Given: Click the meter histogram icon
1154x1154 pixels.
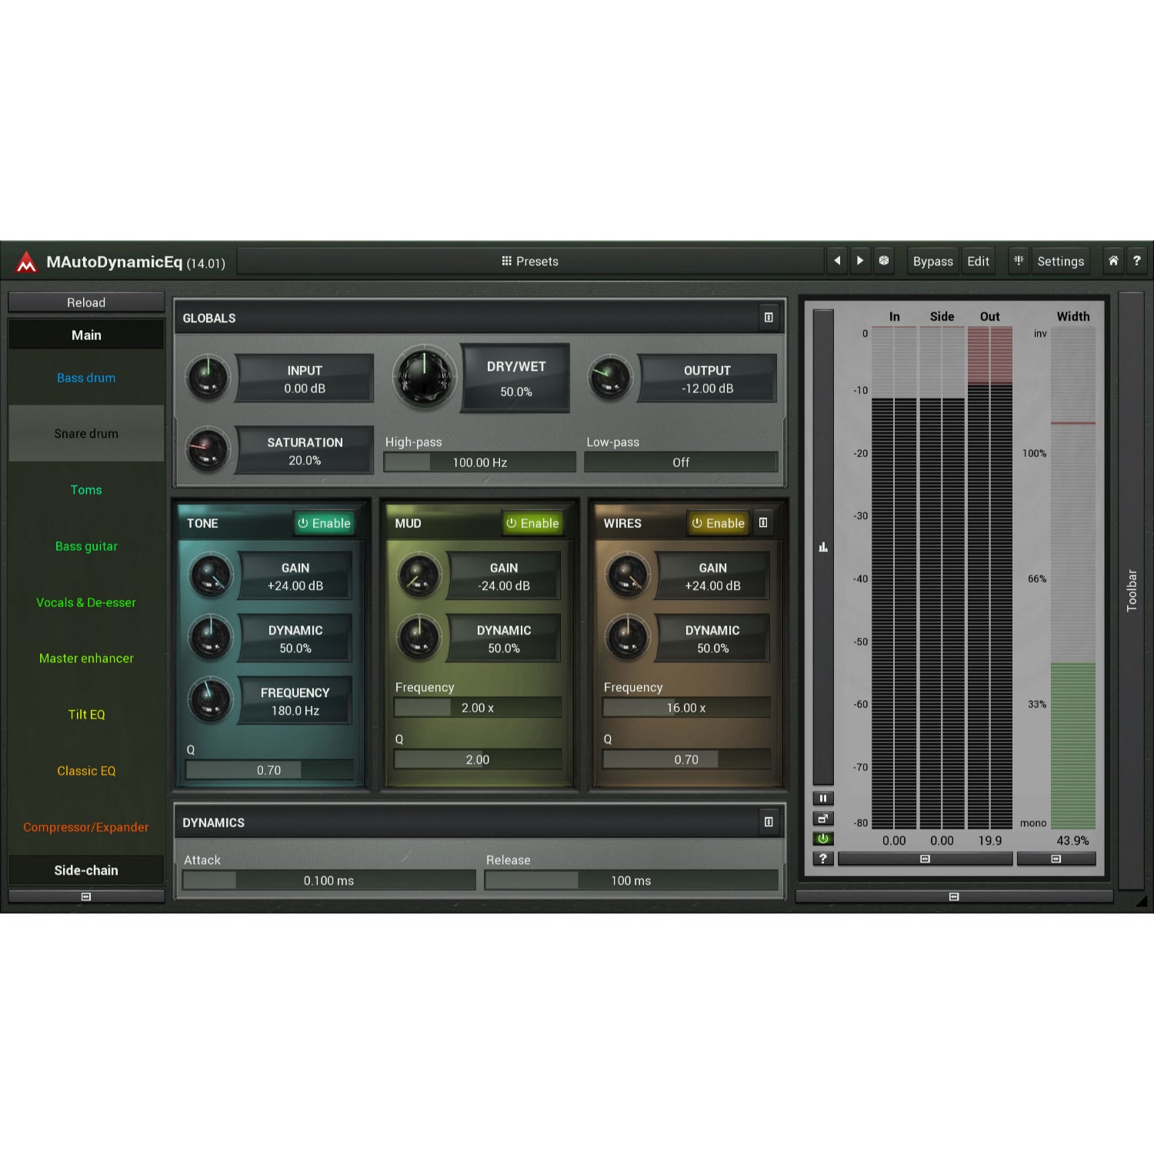Looking at the screenshot, I should click(x=823, y=547).
